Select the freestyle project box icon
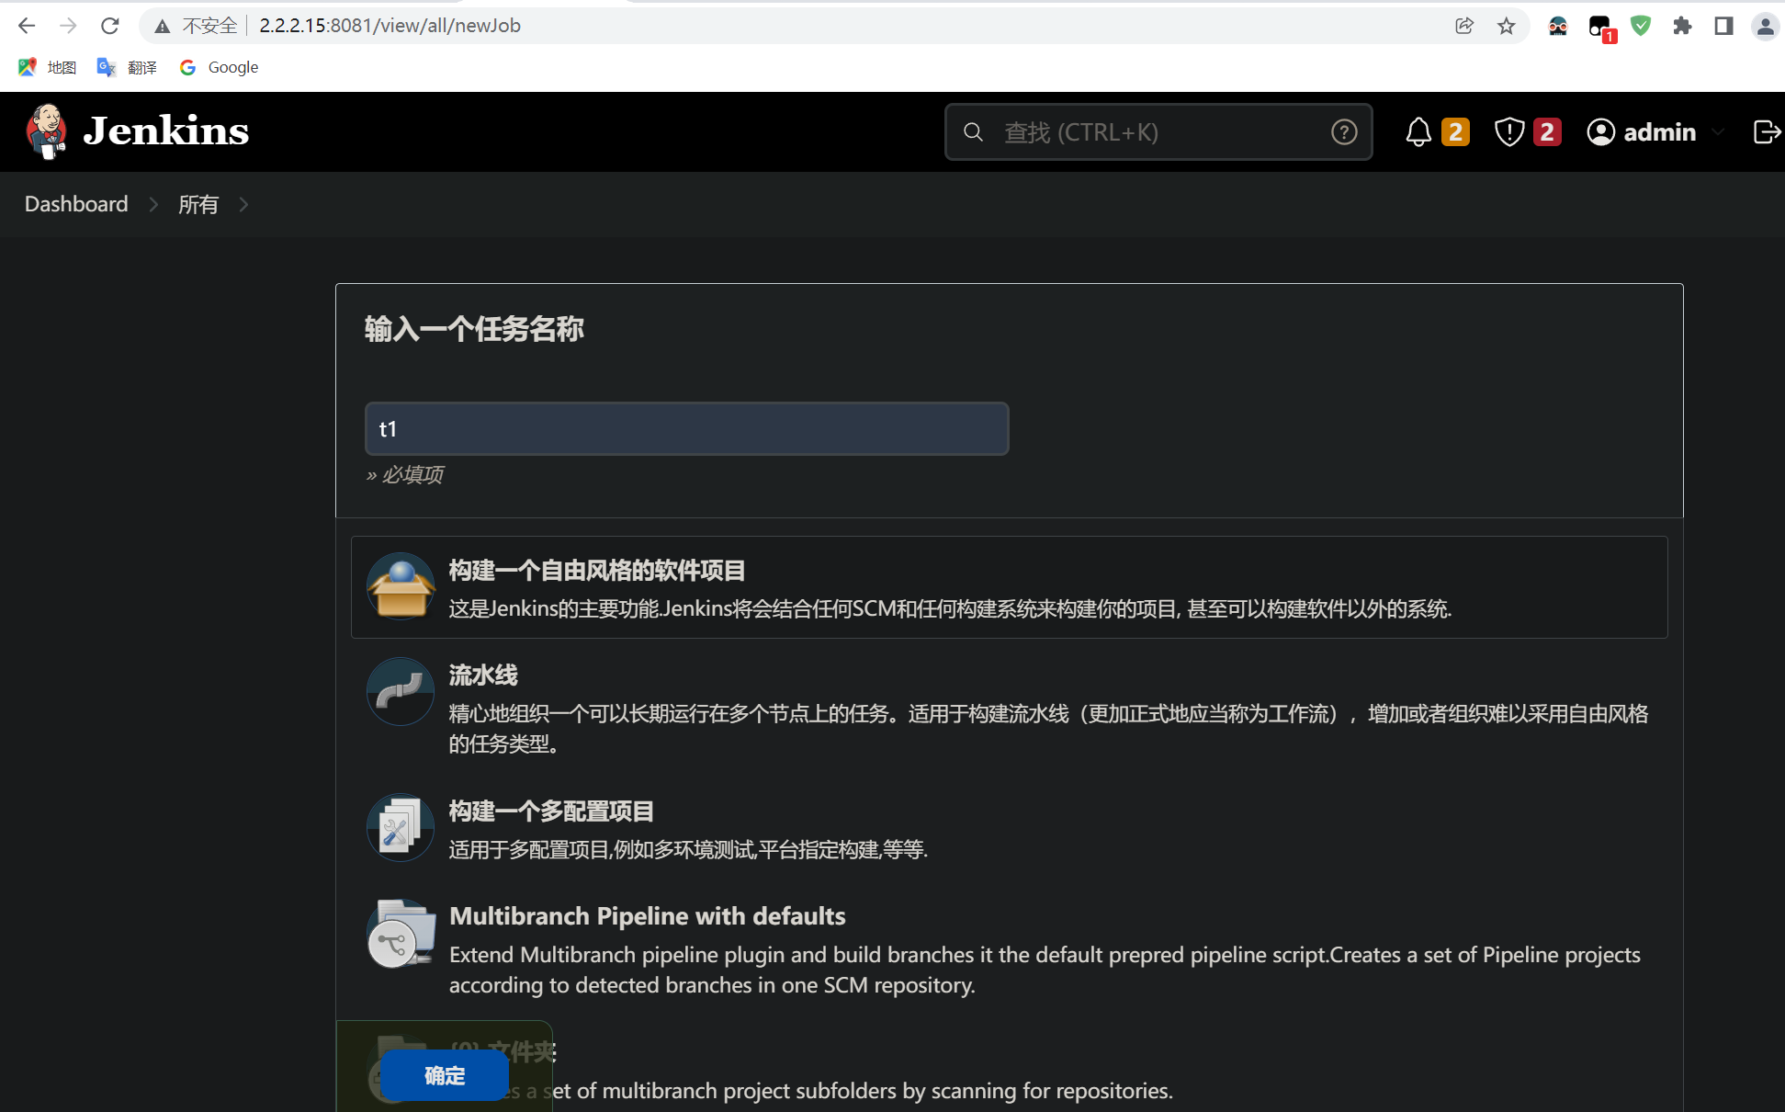Viewport: 1785px width, 1112px height. tap(401, 586)
